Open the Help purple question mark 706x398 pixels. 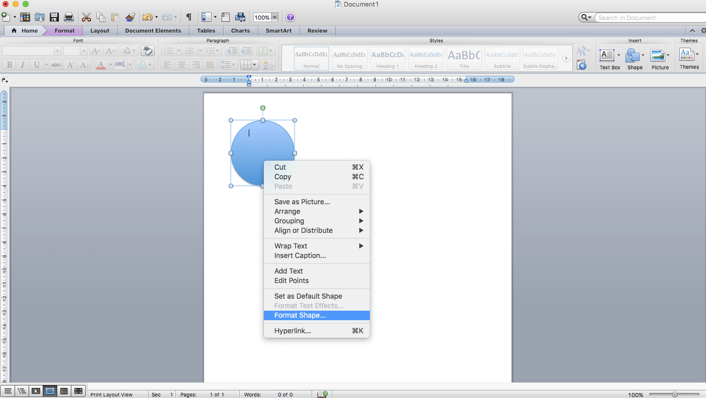click(x=290, y=17)
